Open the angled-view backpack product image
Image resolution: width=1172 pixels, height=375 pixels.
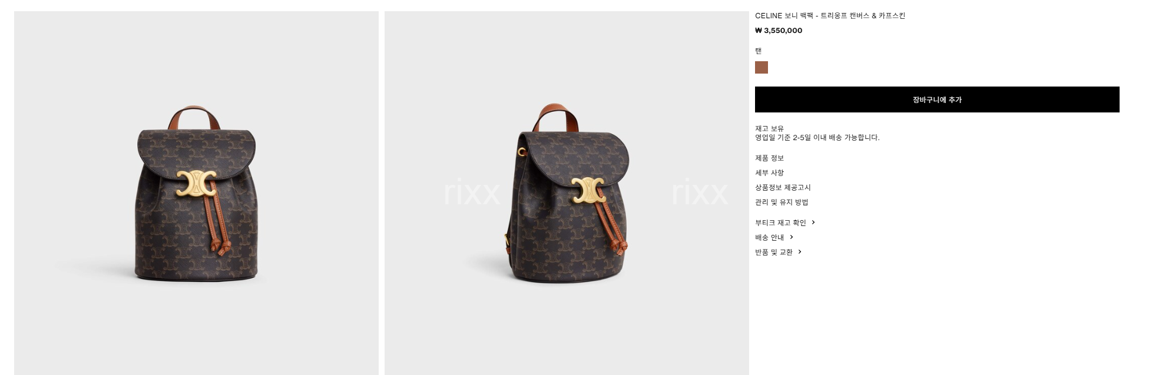click(567, 193)
